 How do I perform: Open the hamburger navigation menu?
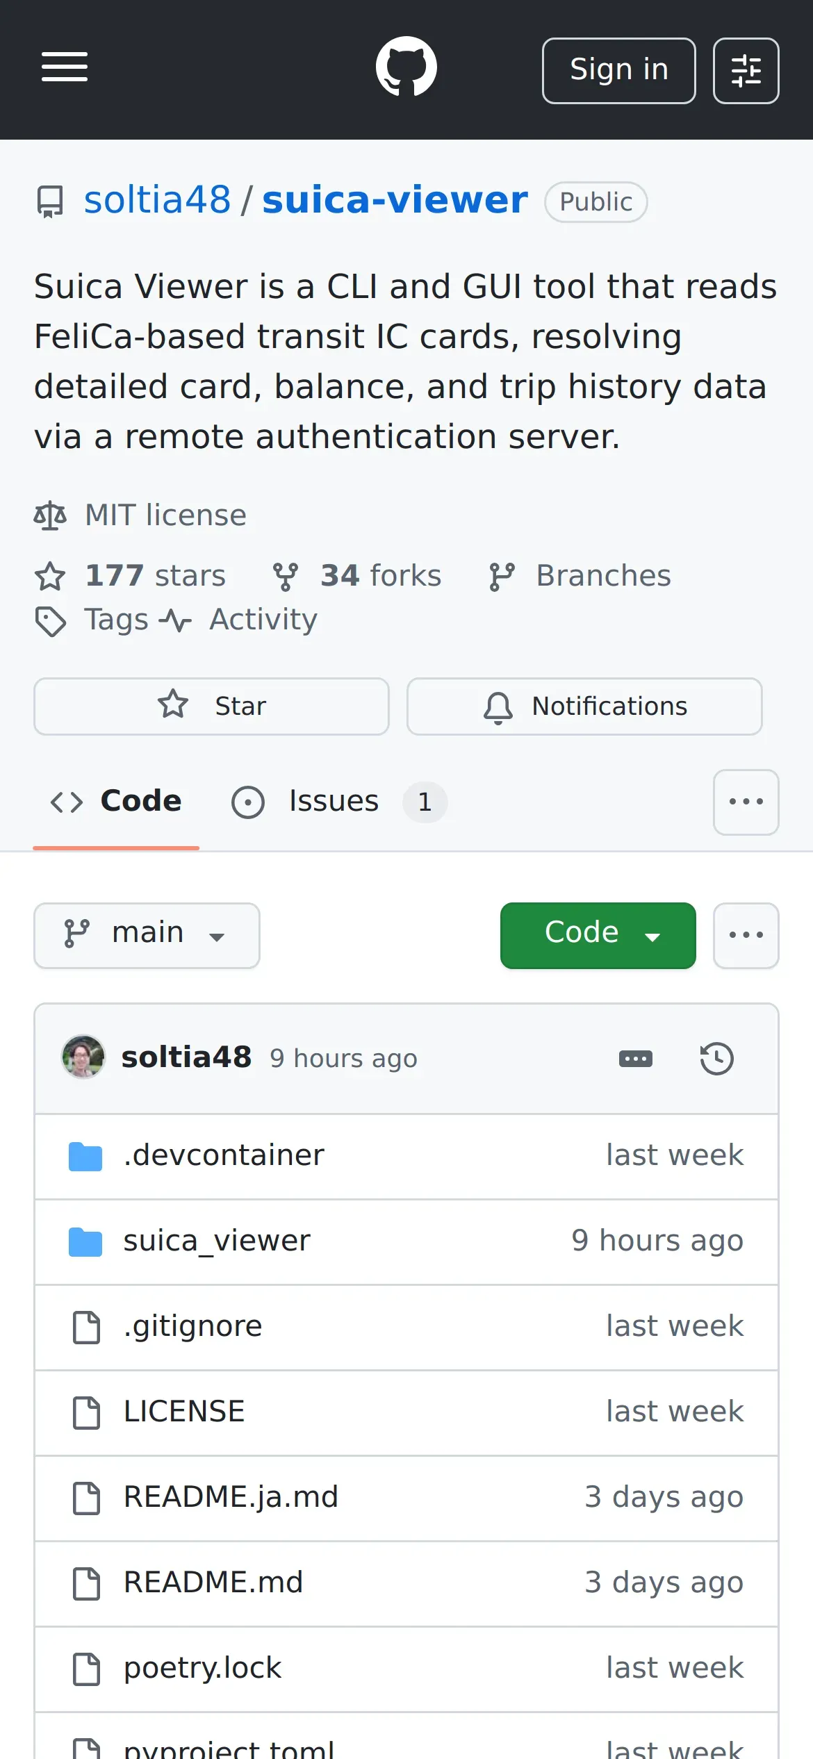tap(64, 67)
